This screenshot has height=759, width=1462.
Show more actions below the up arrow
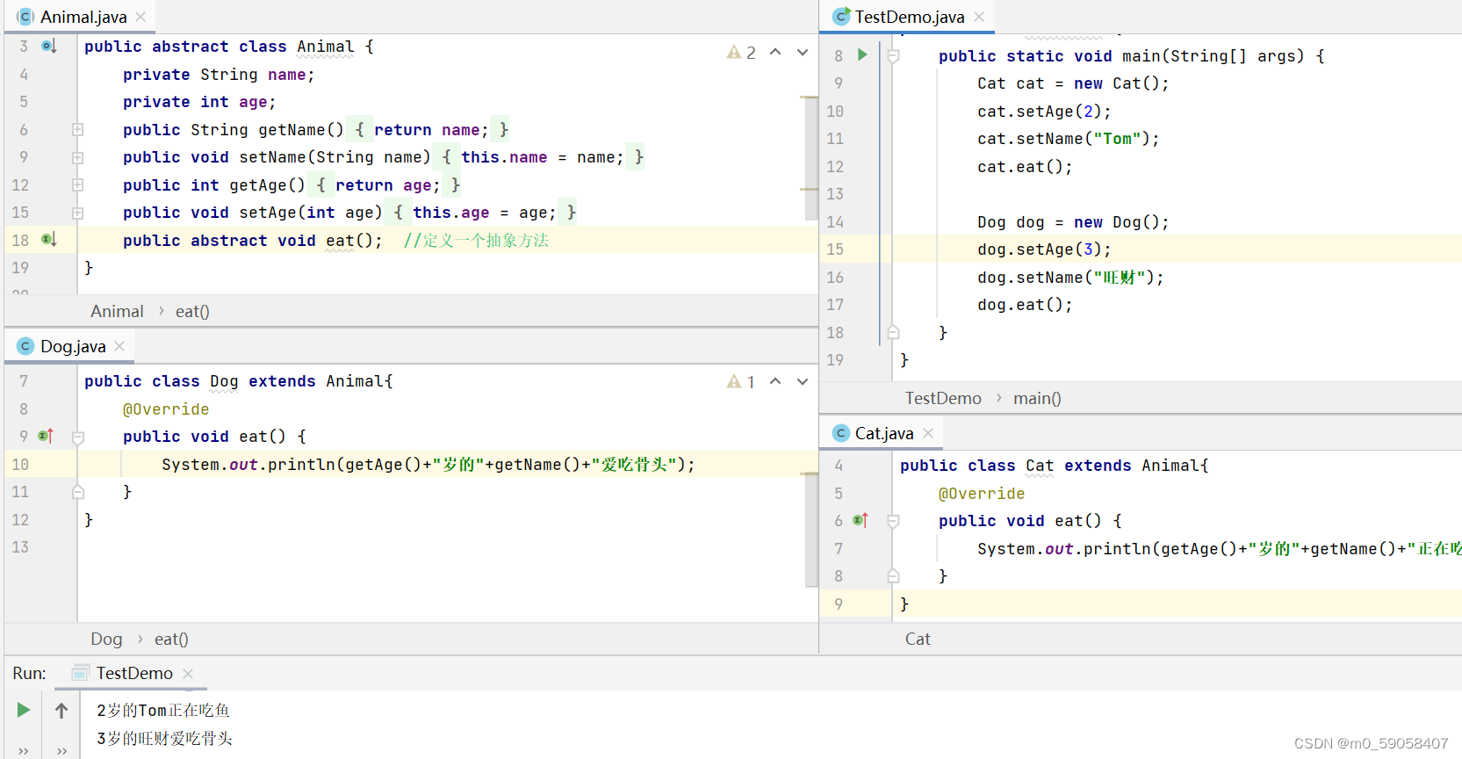[61, 751]
